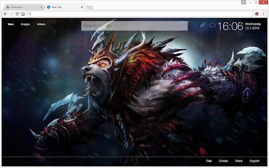Viewport: 269px width, 168px height.
Task: Click the 16:06 clock display
Action: (x=230, y=26)
